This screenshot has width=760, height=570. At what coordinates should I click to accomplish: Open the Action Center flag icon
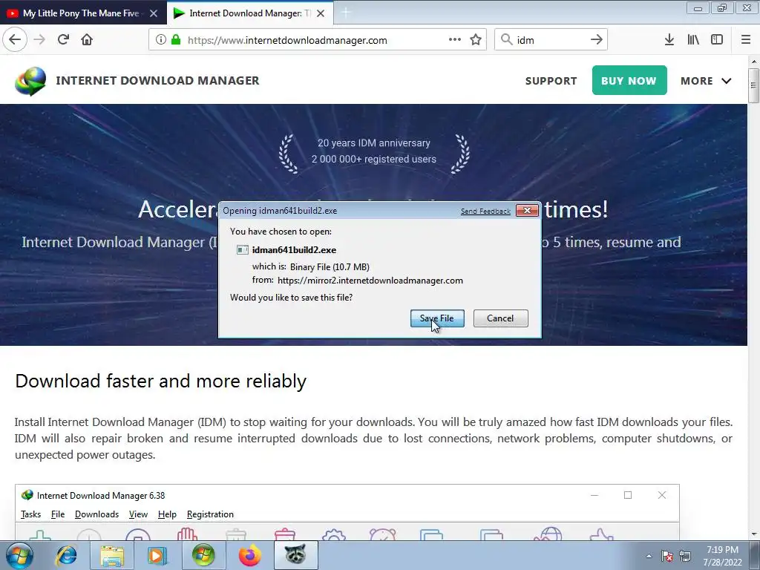click(x=667, y=555)
